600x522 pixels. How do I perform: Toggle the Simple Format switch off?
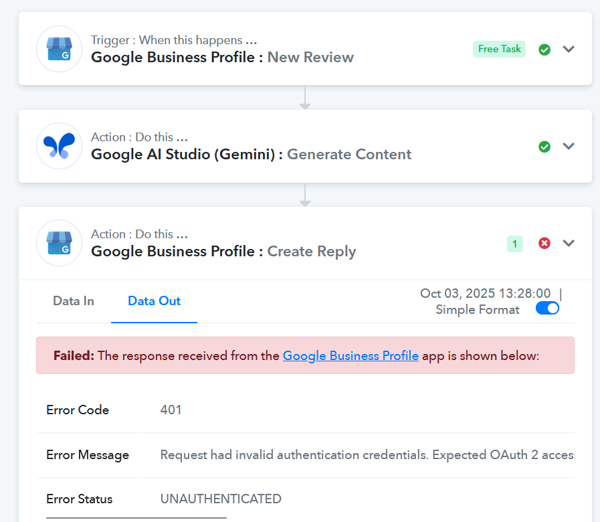click(x=547, y=309)
